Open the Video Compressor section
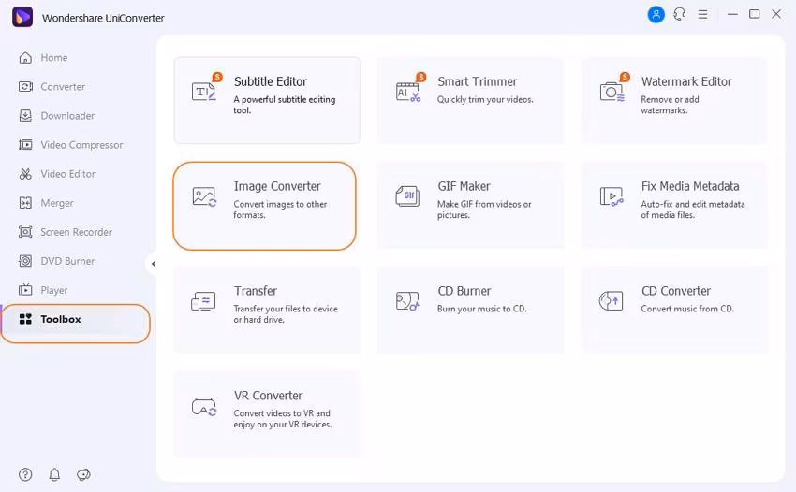The width and height of the screenshot is (796, 492). coord(81,145)
